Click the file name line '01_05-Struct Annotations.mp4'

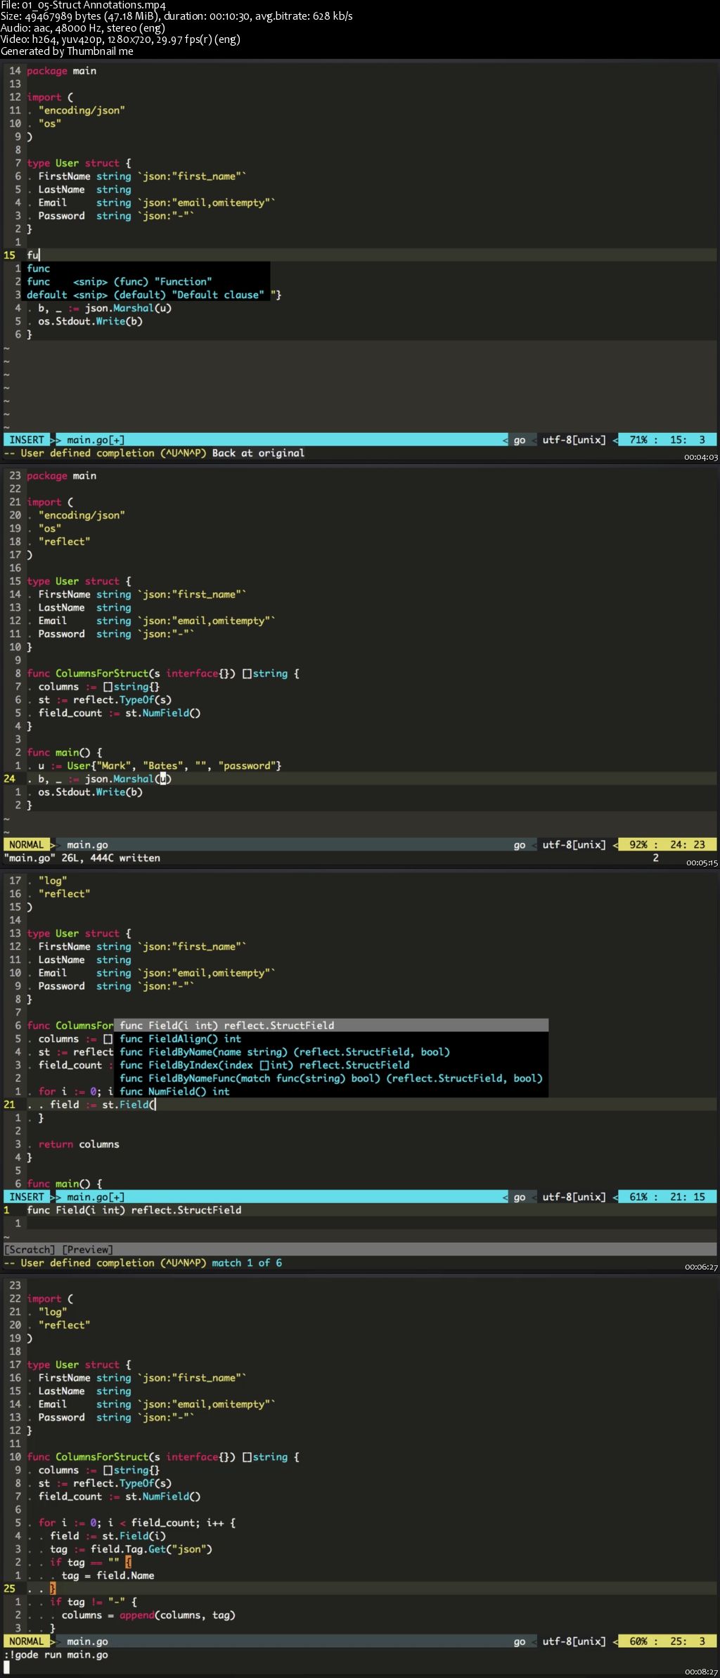coord(83,5)
